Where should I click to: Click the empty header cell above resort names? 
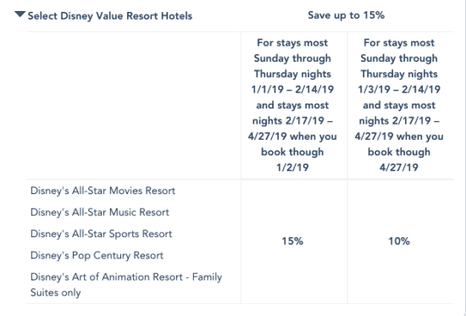[134, 105]
